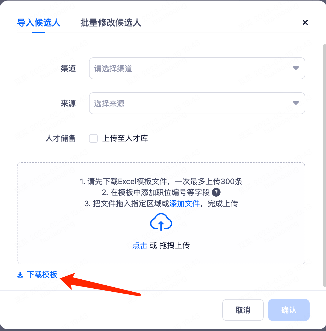Switch to the 导入候选人 tab
Screen dimensions: 326x331
tap(39, 23)
